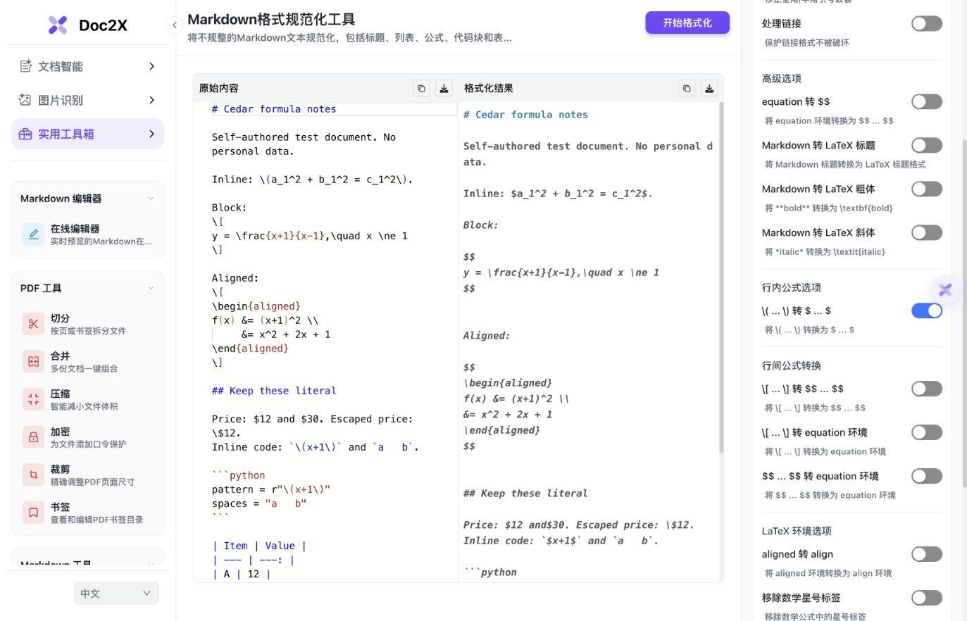Click in the 原始内容 editor text area
Image resolution: width=967 pixels, height=621 pixels.
click(x=325, y=341)
